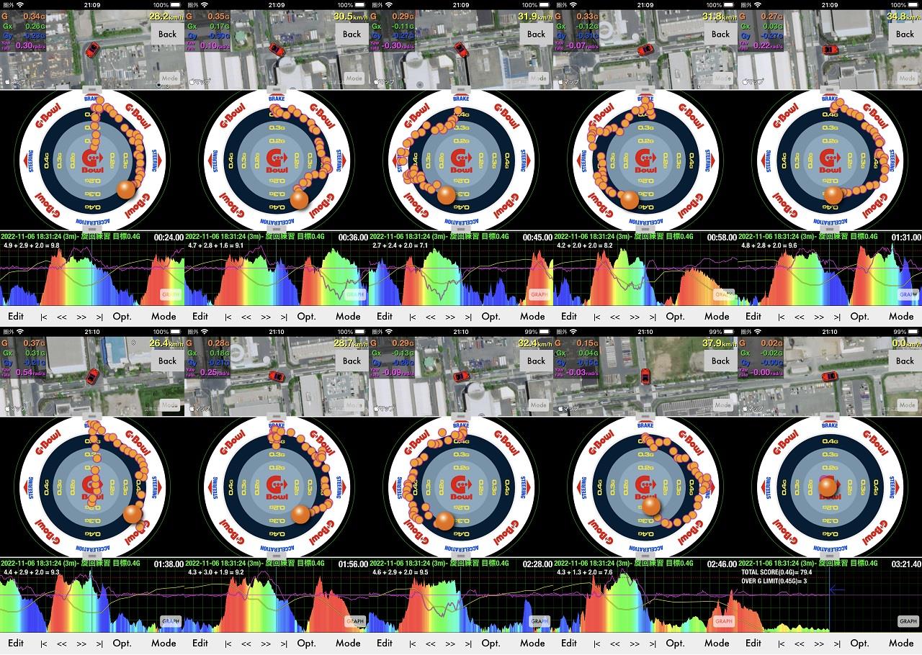Tap Back in the 28.2 km/h panel
Image resolution: width=922 pixels, height=655 pixels.
coord(167,34)
